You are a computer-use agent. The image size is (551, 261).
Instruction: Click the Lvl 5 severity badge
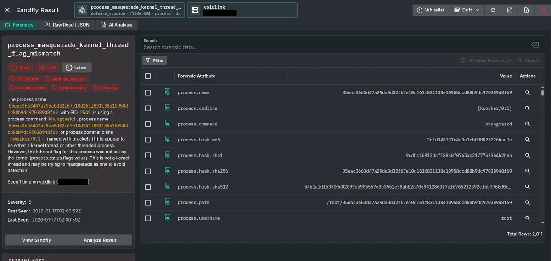tap(48, 67)
